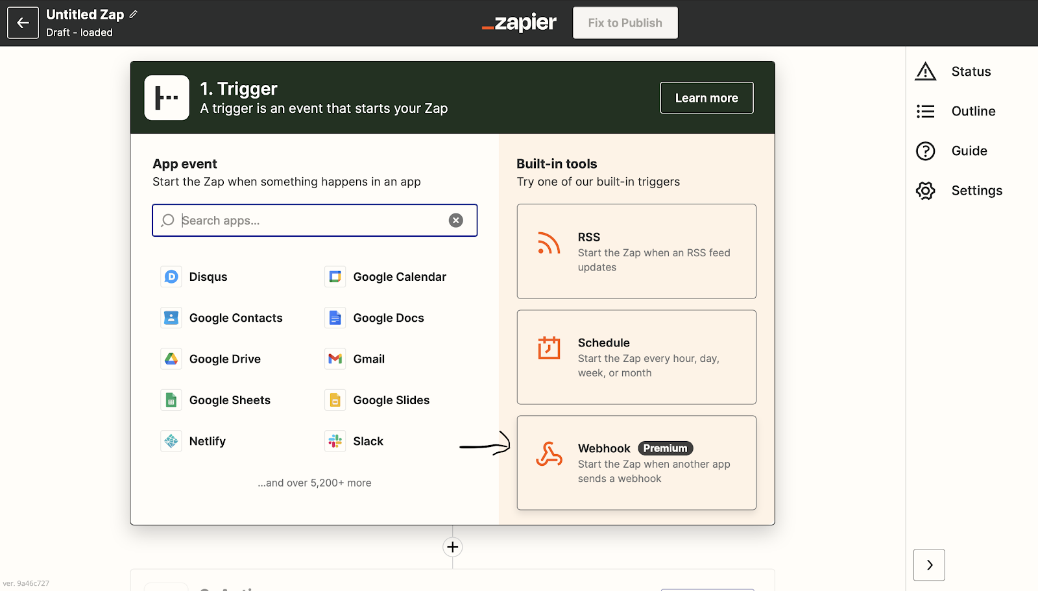Collapse sidebar with chevron button

tap(929, 565)
